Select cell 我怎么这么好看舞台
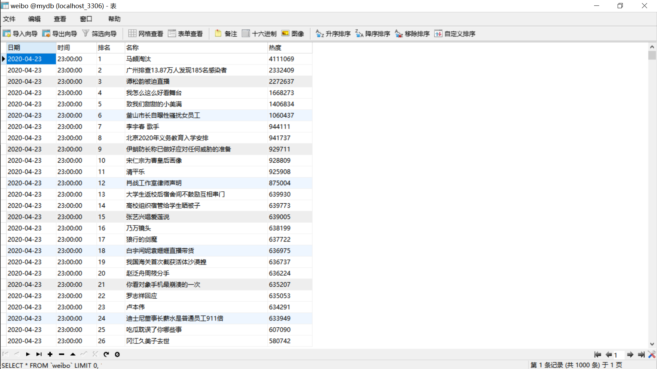The width and height of the screenshot is (657, 369). click(x=196, y=93)
